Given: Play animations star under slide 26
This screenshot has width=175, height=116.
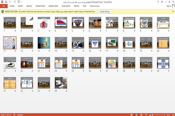Looking at the screenshot, I should pos(100,71).
